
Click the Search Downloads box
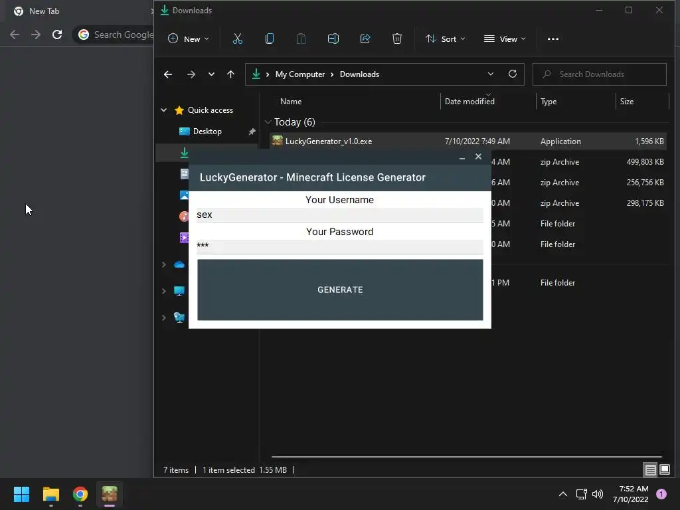[600, 74]
